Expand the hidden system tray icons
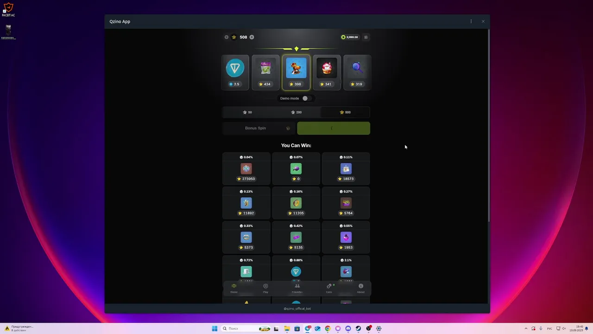 [526, 328]
